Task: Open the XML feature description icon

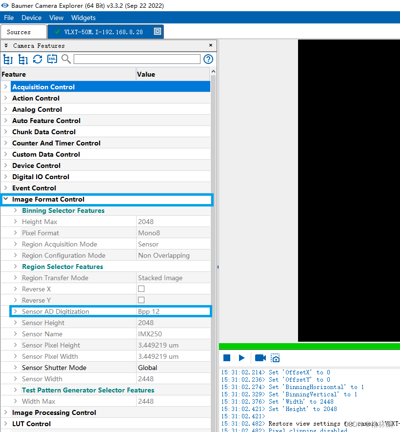Action: click(x=52, y=59)
